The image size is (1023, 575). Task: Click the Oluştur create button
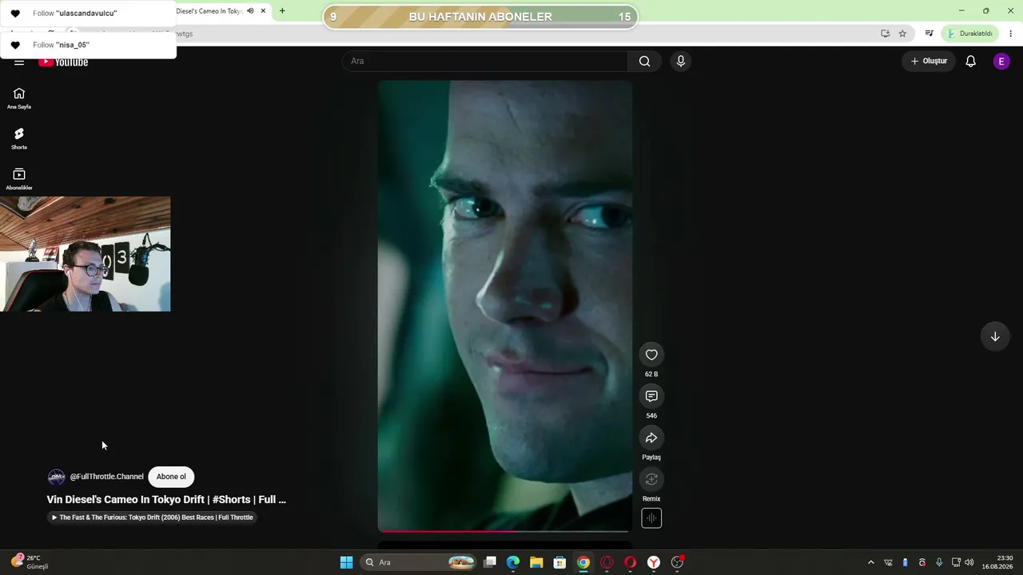[929, 61]
